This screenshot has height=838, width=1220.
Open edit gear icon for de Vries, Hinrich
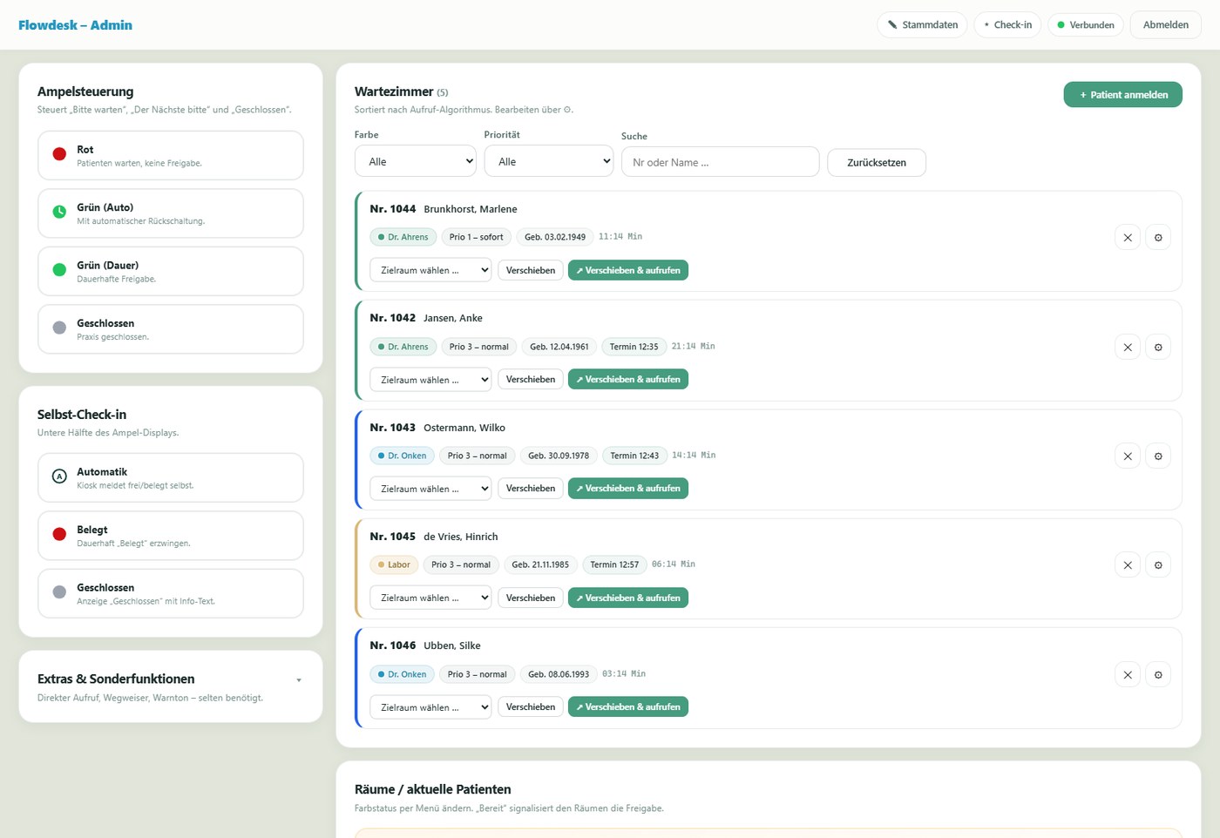tap(1158, 565)
